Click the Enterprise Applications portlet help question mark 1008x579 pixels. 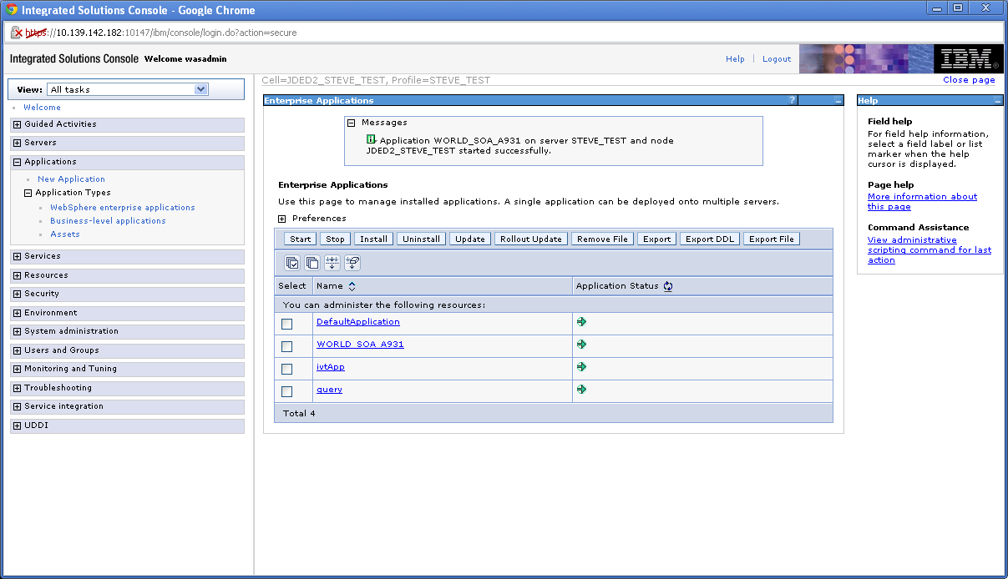pos(793,100)
